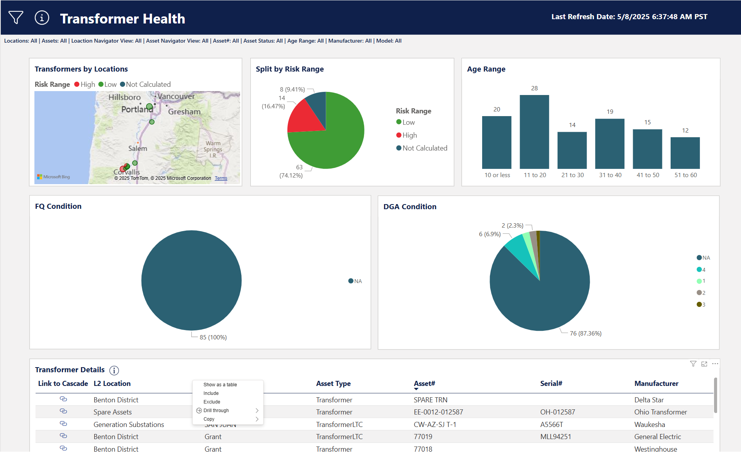Click the info icon next to Transformer Details heading
Image resolution: width=741 pixels, height=452 pixels.
point(114,370)
